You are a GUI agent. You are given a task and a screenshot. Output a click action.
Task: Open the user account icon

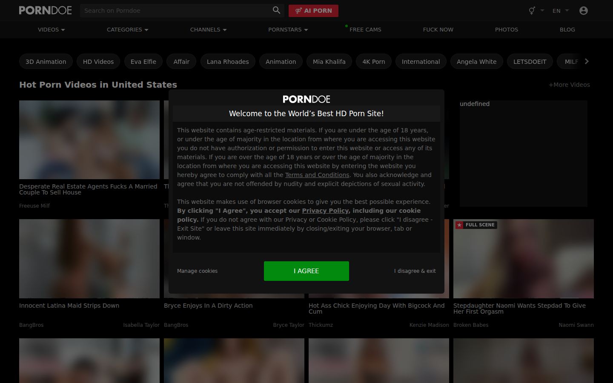tap(584, 11)
